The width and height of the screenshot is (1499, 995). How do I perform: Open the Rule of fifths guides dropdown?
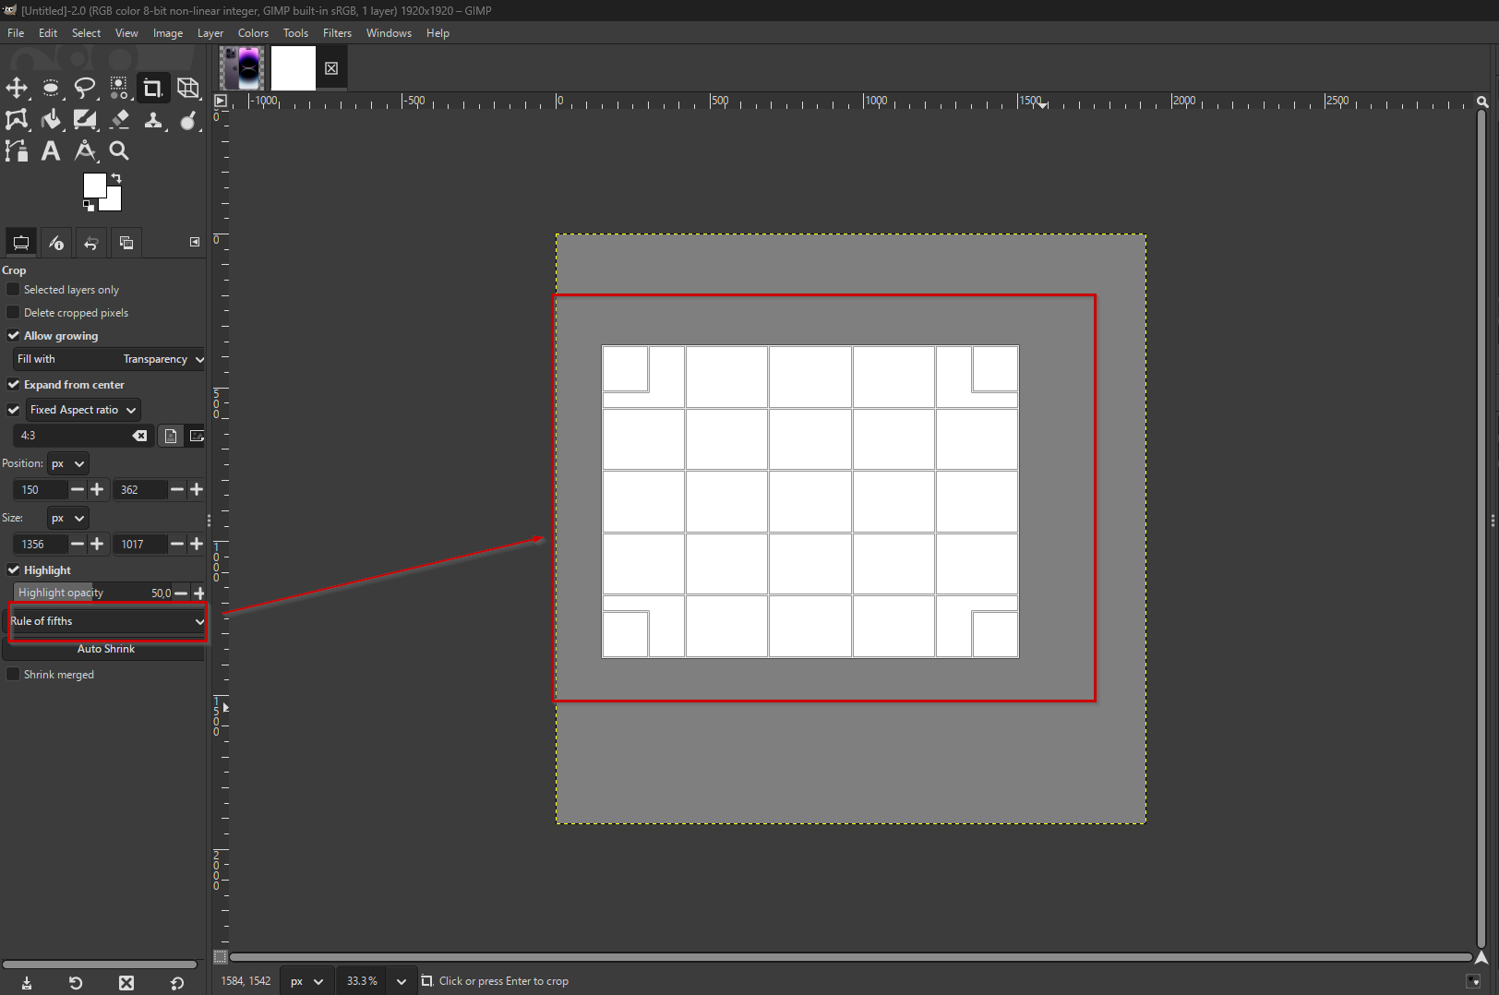(107, 622)
